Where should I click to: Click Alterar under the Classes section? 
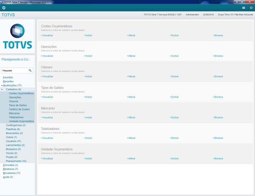pyautogui.click(x=131, y=76)
